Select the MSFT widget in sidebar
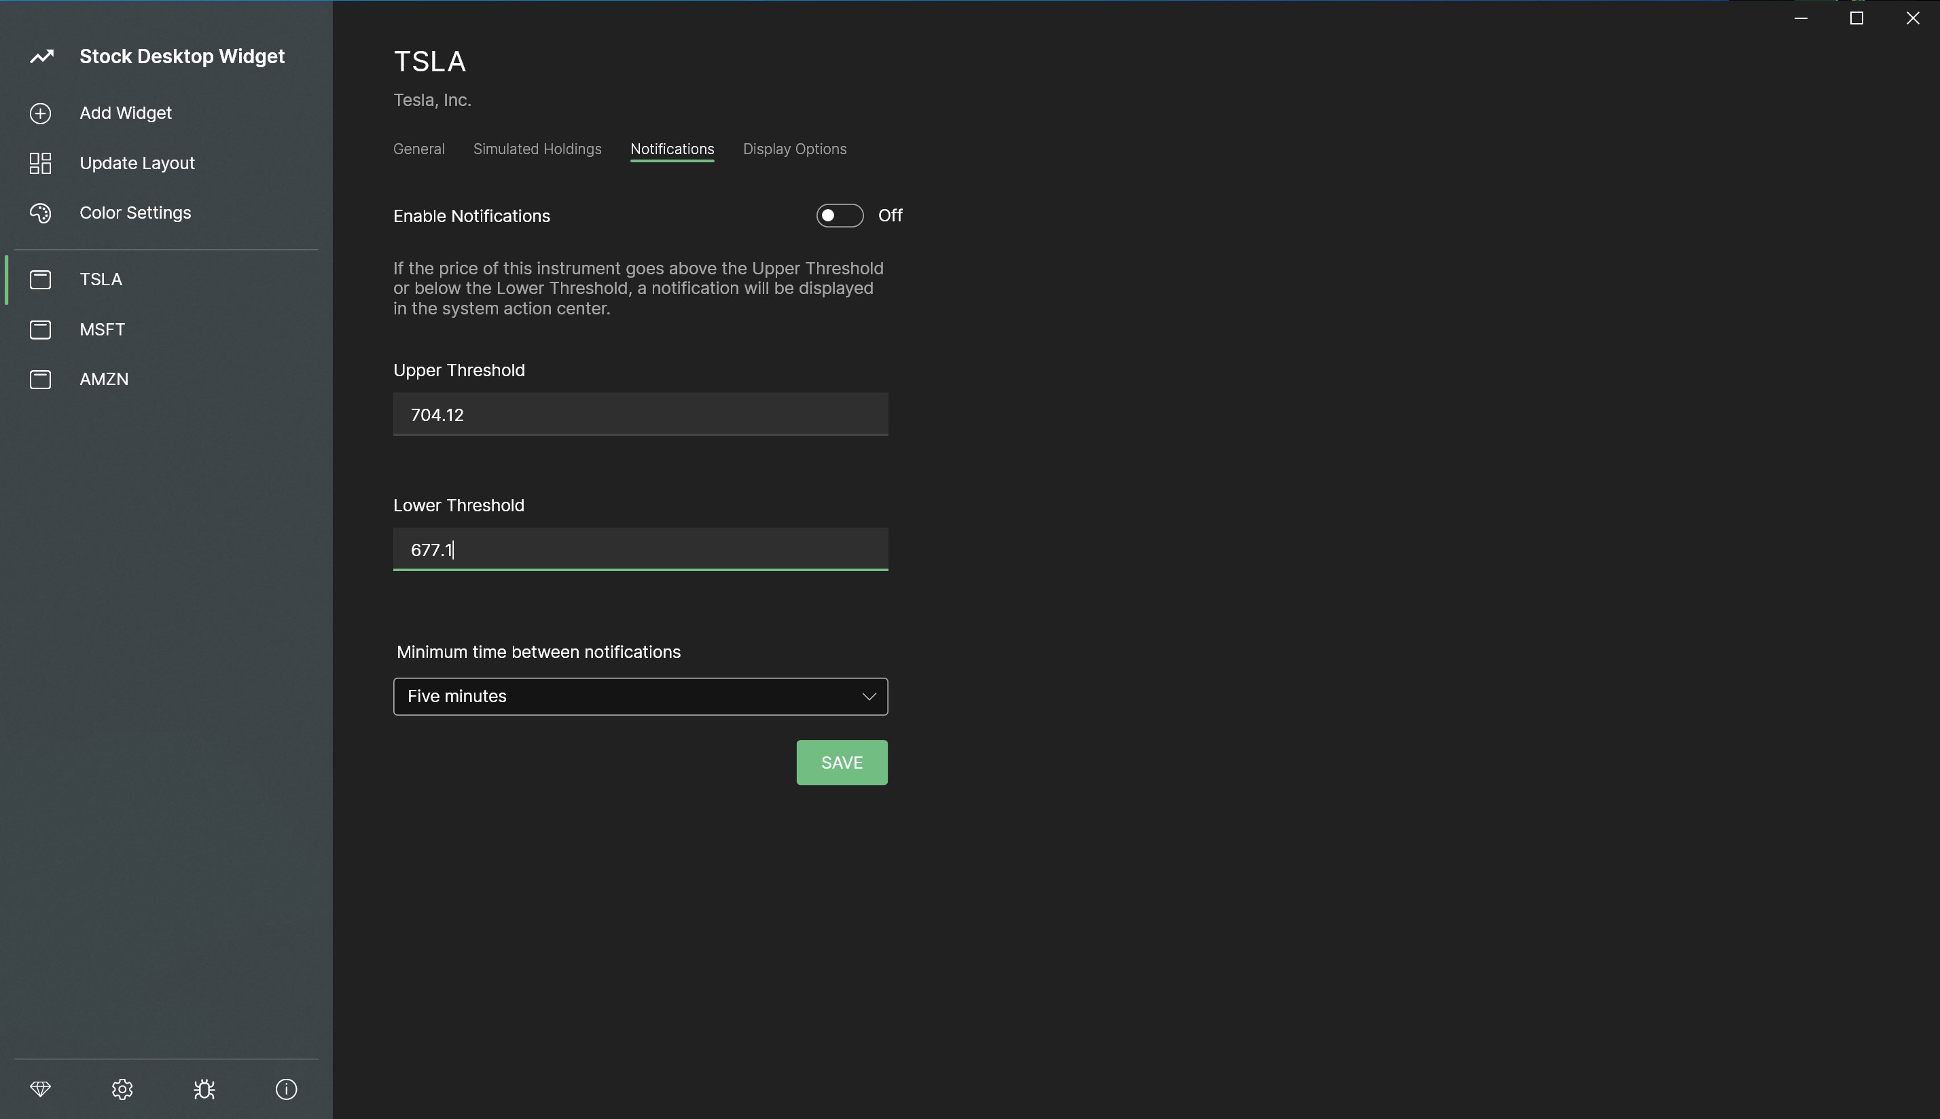Screen dimensions: 1940x1119 tap(101, 330)
